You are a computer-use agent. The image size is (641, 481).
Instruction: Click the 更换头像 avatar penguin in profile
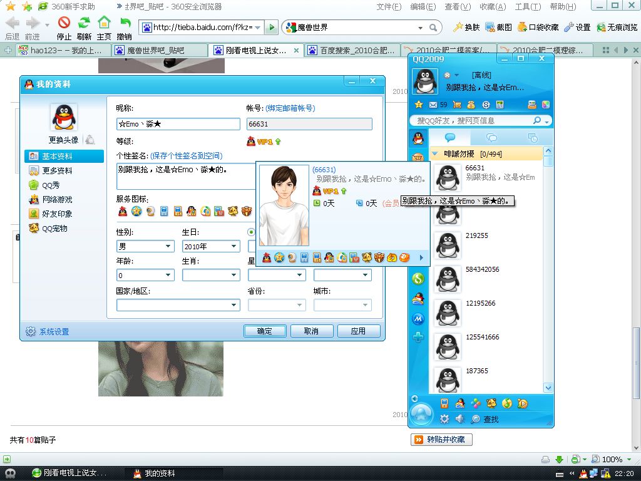(x=64, y=116)
